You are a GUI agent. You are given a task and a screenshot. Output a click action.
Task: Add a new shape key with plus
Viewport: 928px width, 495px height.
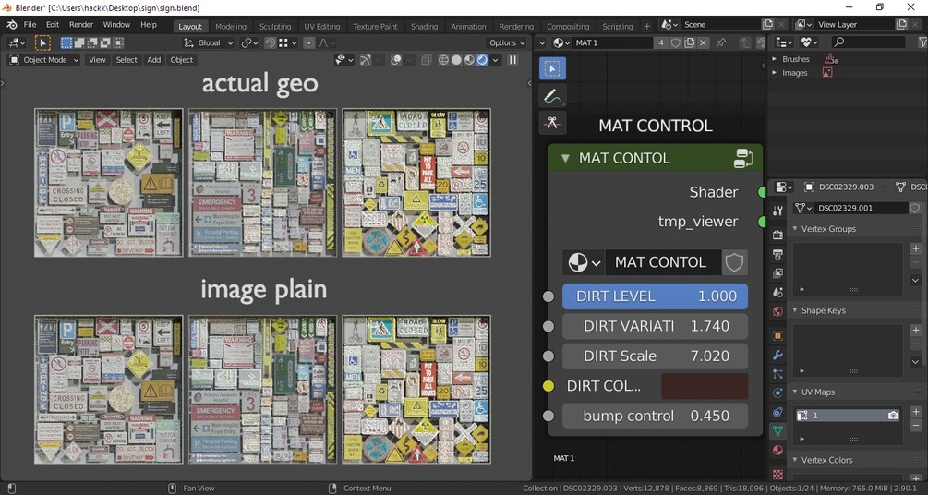tap(916, 331)
